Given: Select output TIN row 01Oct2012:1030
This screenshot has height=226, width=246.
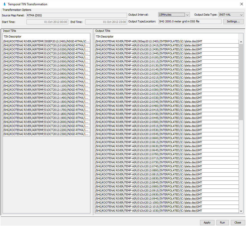Looking at the screenshot, I should (x=167, y=211).
